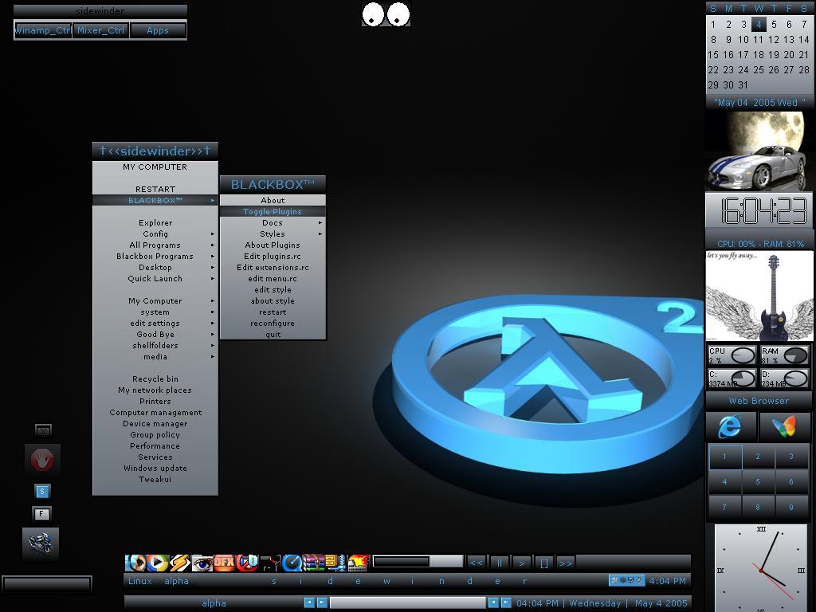Pause playback with the || button
816x612 pixels.
[x=499, y=563]
